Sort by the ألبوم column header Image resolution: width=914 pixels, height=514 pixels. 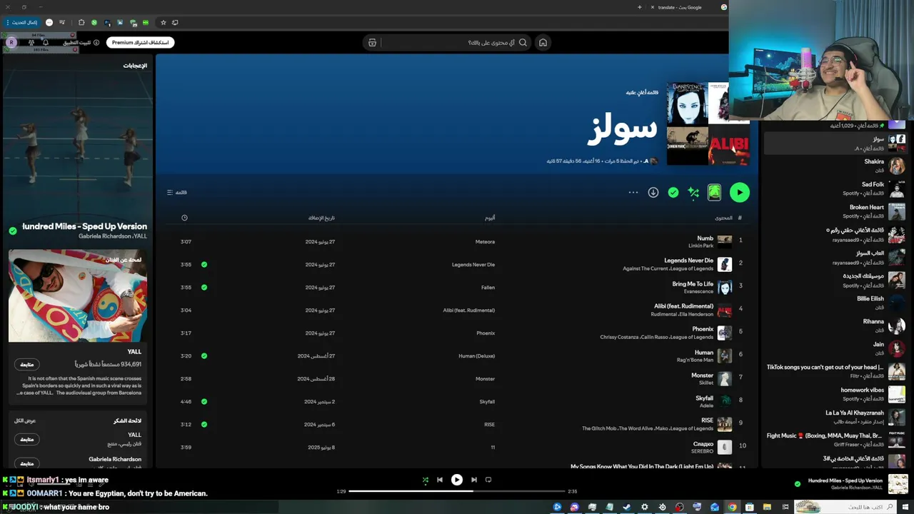point(489,218)
